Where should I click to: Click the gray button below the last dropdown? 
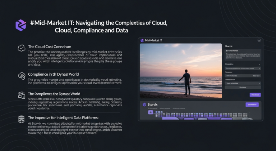pos(243,87)
